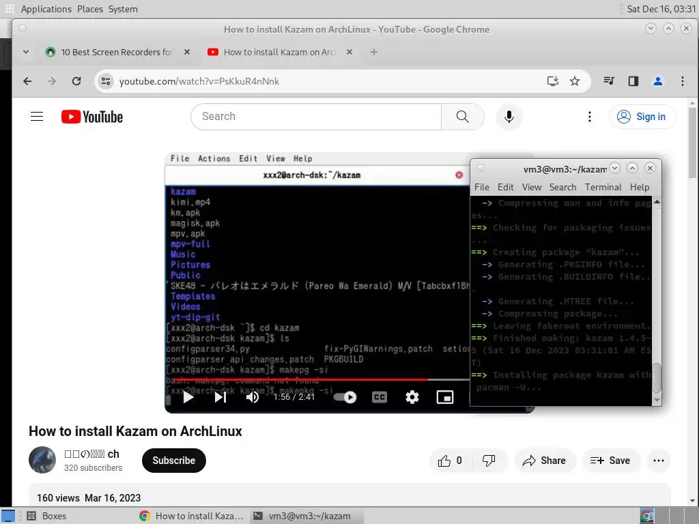Image resolution: width=699 pixels, height=524 pixels.
Task: Open Chrome media controls icon
Action: [x=609, y=81]
